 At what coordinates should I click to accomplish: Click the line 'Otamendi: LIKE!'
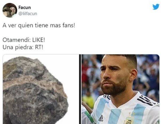(24, 40)
